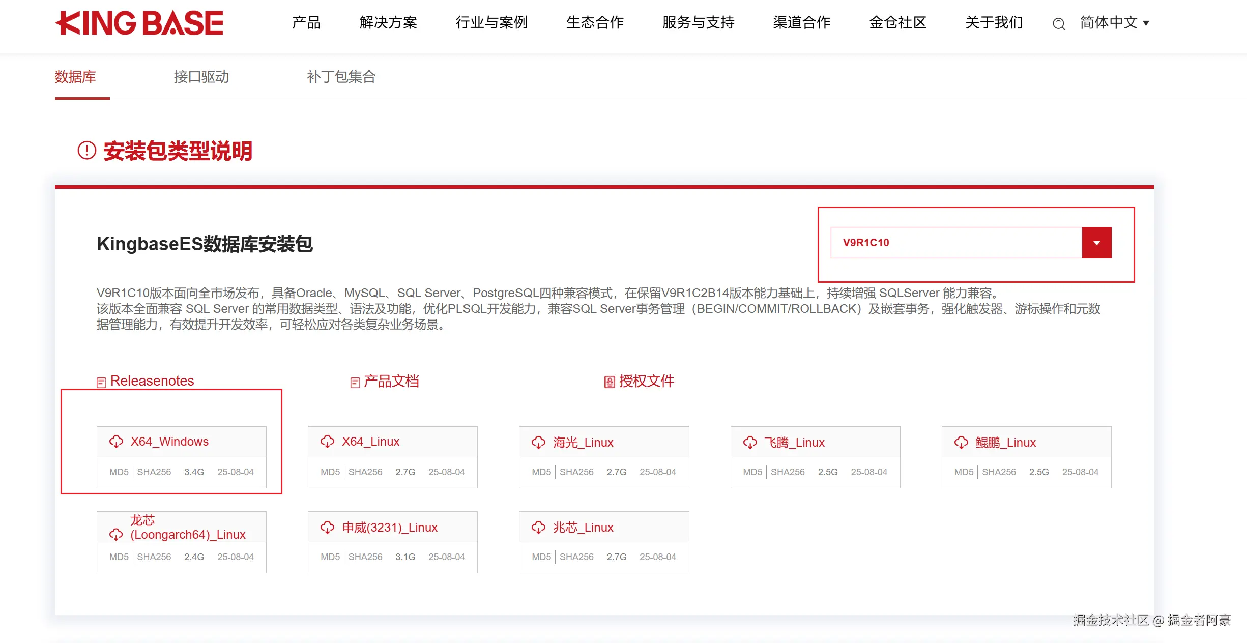Screen dimensions: 1247x643
Task: Click MD5 under 兆芯_Linux
Action: click(x=541, y=557)
